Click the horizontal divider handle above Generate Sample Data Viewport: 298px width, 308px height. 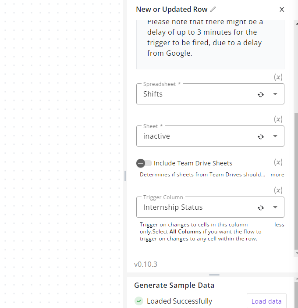(214, 275)
